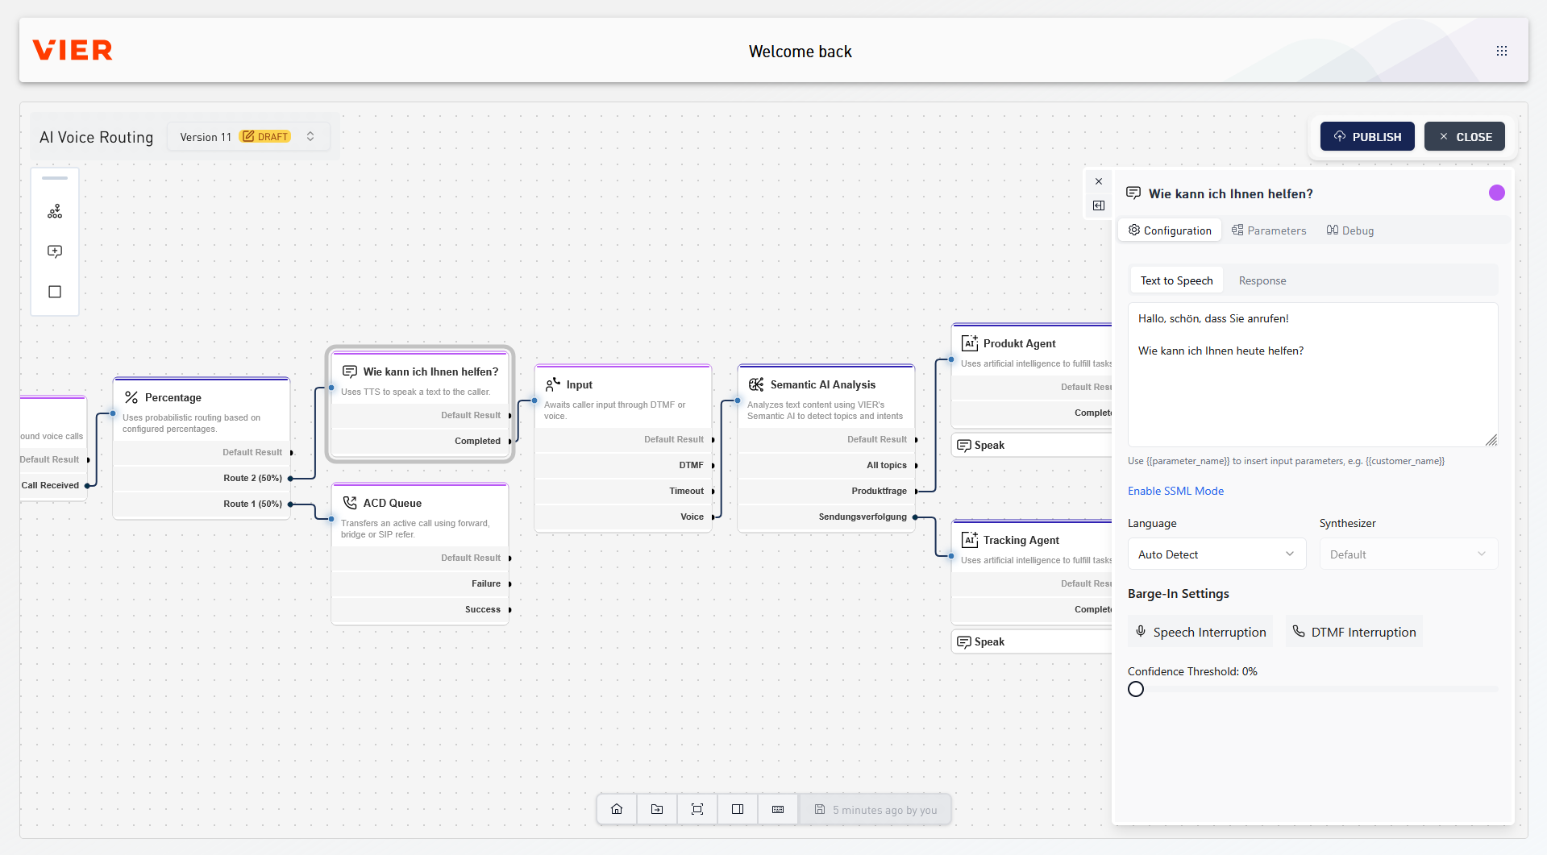
Task: Click the home icon in bottom toolbar
Action: (x=617, y=809)
